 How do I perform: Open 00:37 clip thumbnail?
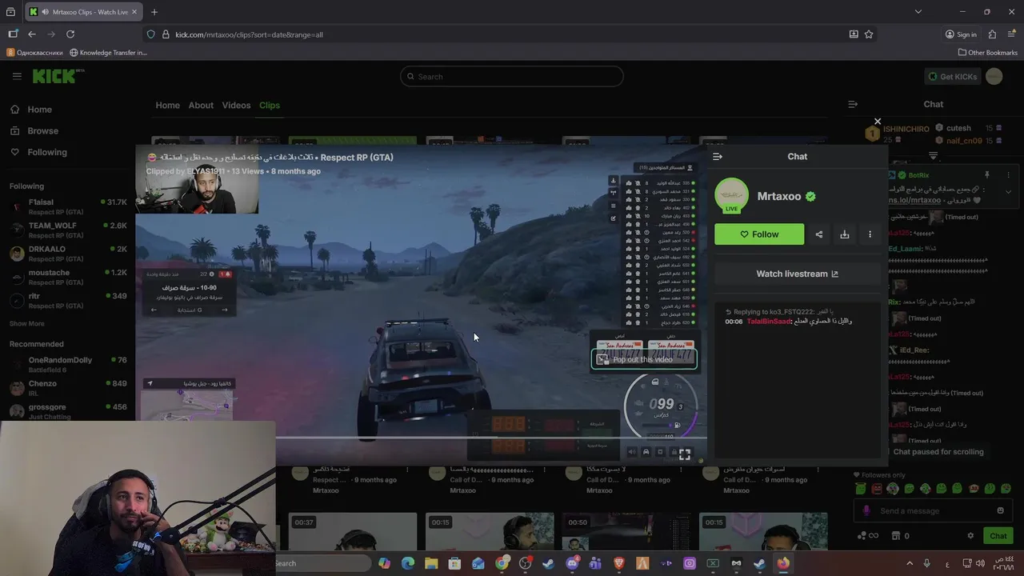click(x=353, y=532)
